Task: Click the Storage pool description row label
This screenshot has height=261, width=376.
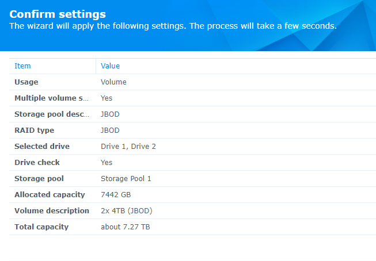Action: click(52, 114)
